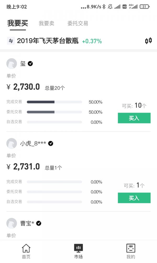
Task: Select the price ¥2,730.0 text
Action: pos(23,87)
